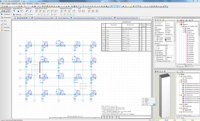Select the Отверстие opening tool in left sidebar

[6, 31]
